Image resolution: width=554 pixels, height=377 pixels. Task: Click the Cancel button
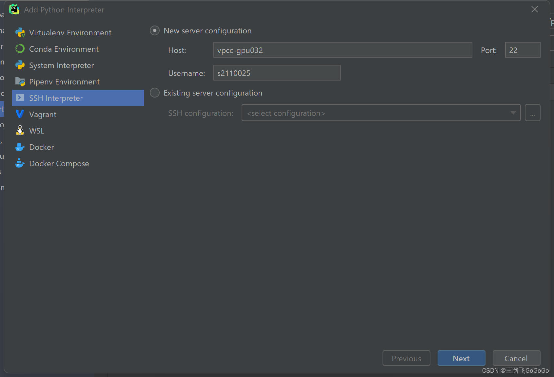tap(516, 358)
